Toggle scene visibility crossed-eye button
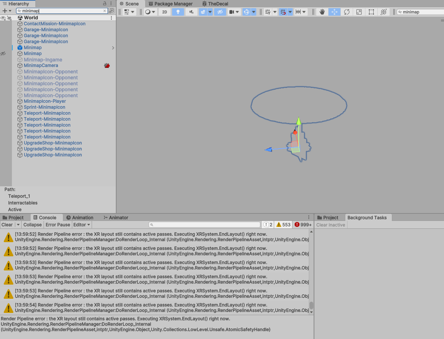The width and height of the screenshot is (444, 339). pos(221,12)
